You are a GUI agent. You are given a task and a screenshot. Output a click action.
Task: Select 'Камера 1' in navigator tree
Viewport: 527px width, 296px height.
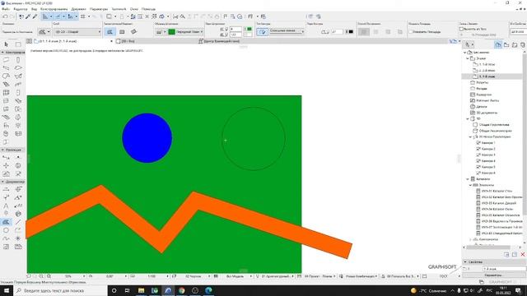click(488, 143)
